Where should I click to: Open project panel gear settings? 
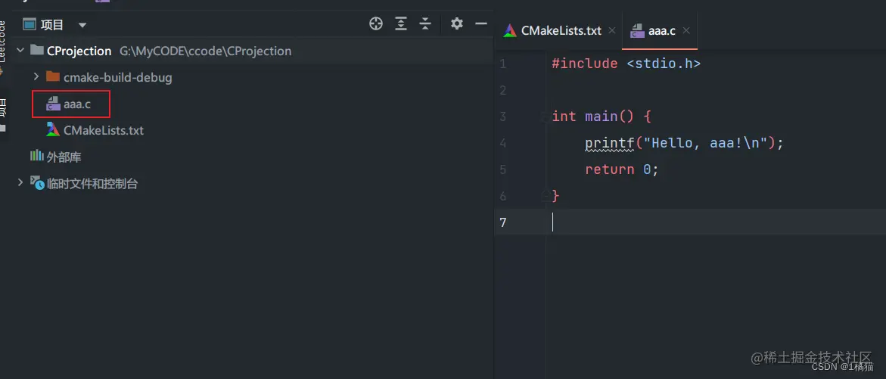click(x=456, y=23)
